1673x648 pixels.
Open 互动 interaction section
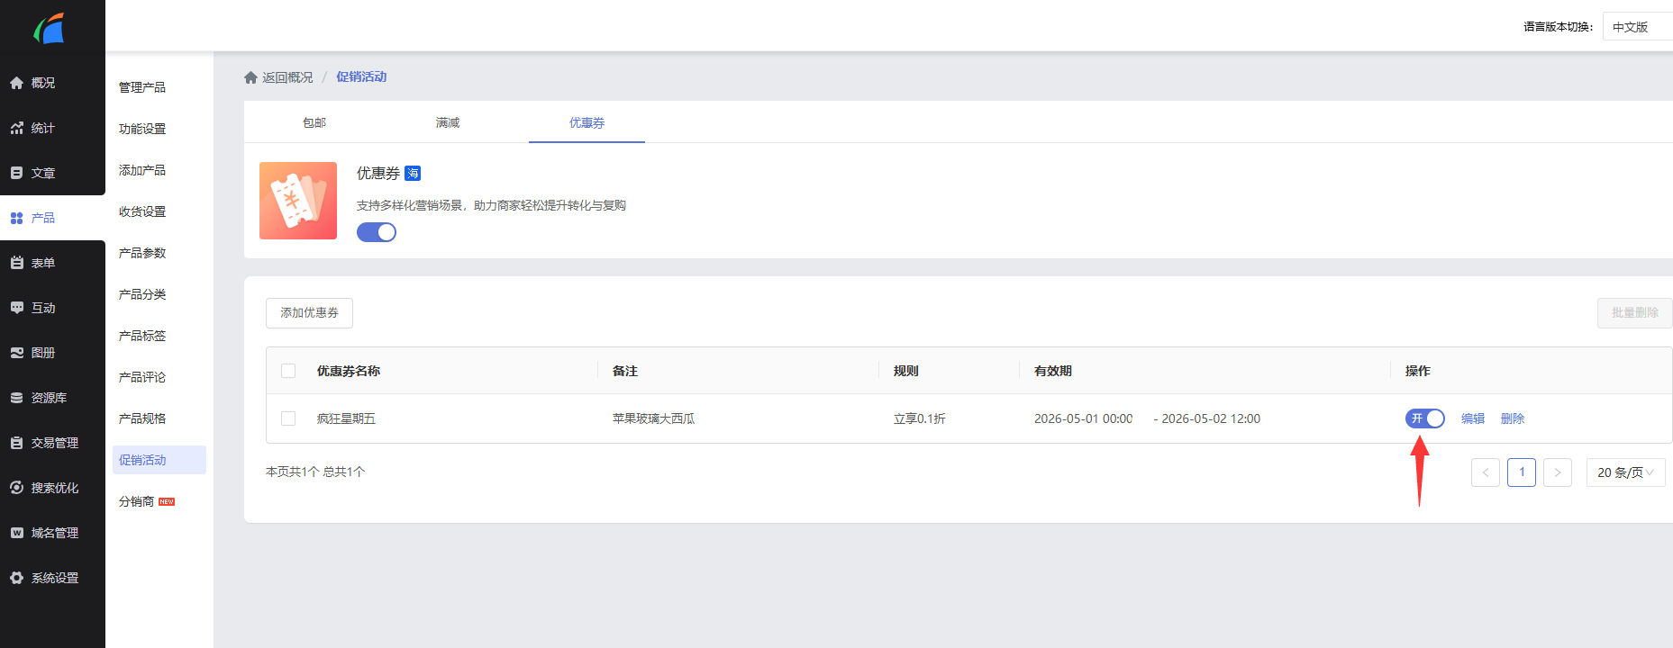(42, 308)
